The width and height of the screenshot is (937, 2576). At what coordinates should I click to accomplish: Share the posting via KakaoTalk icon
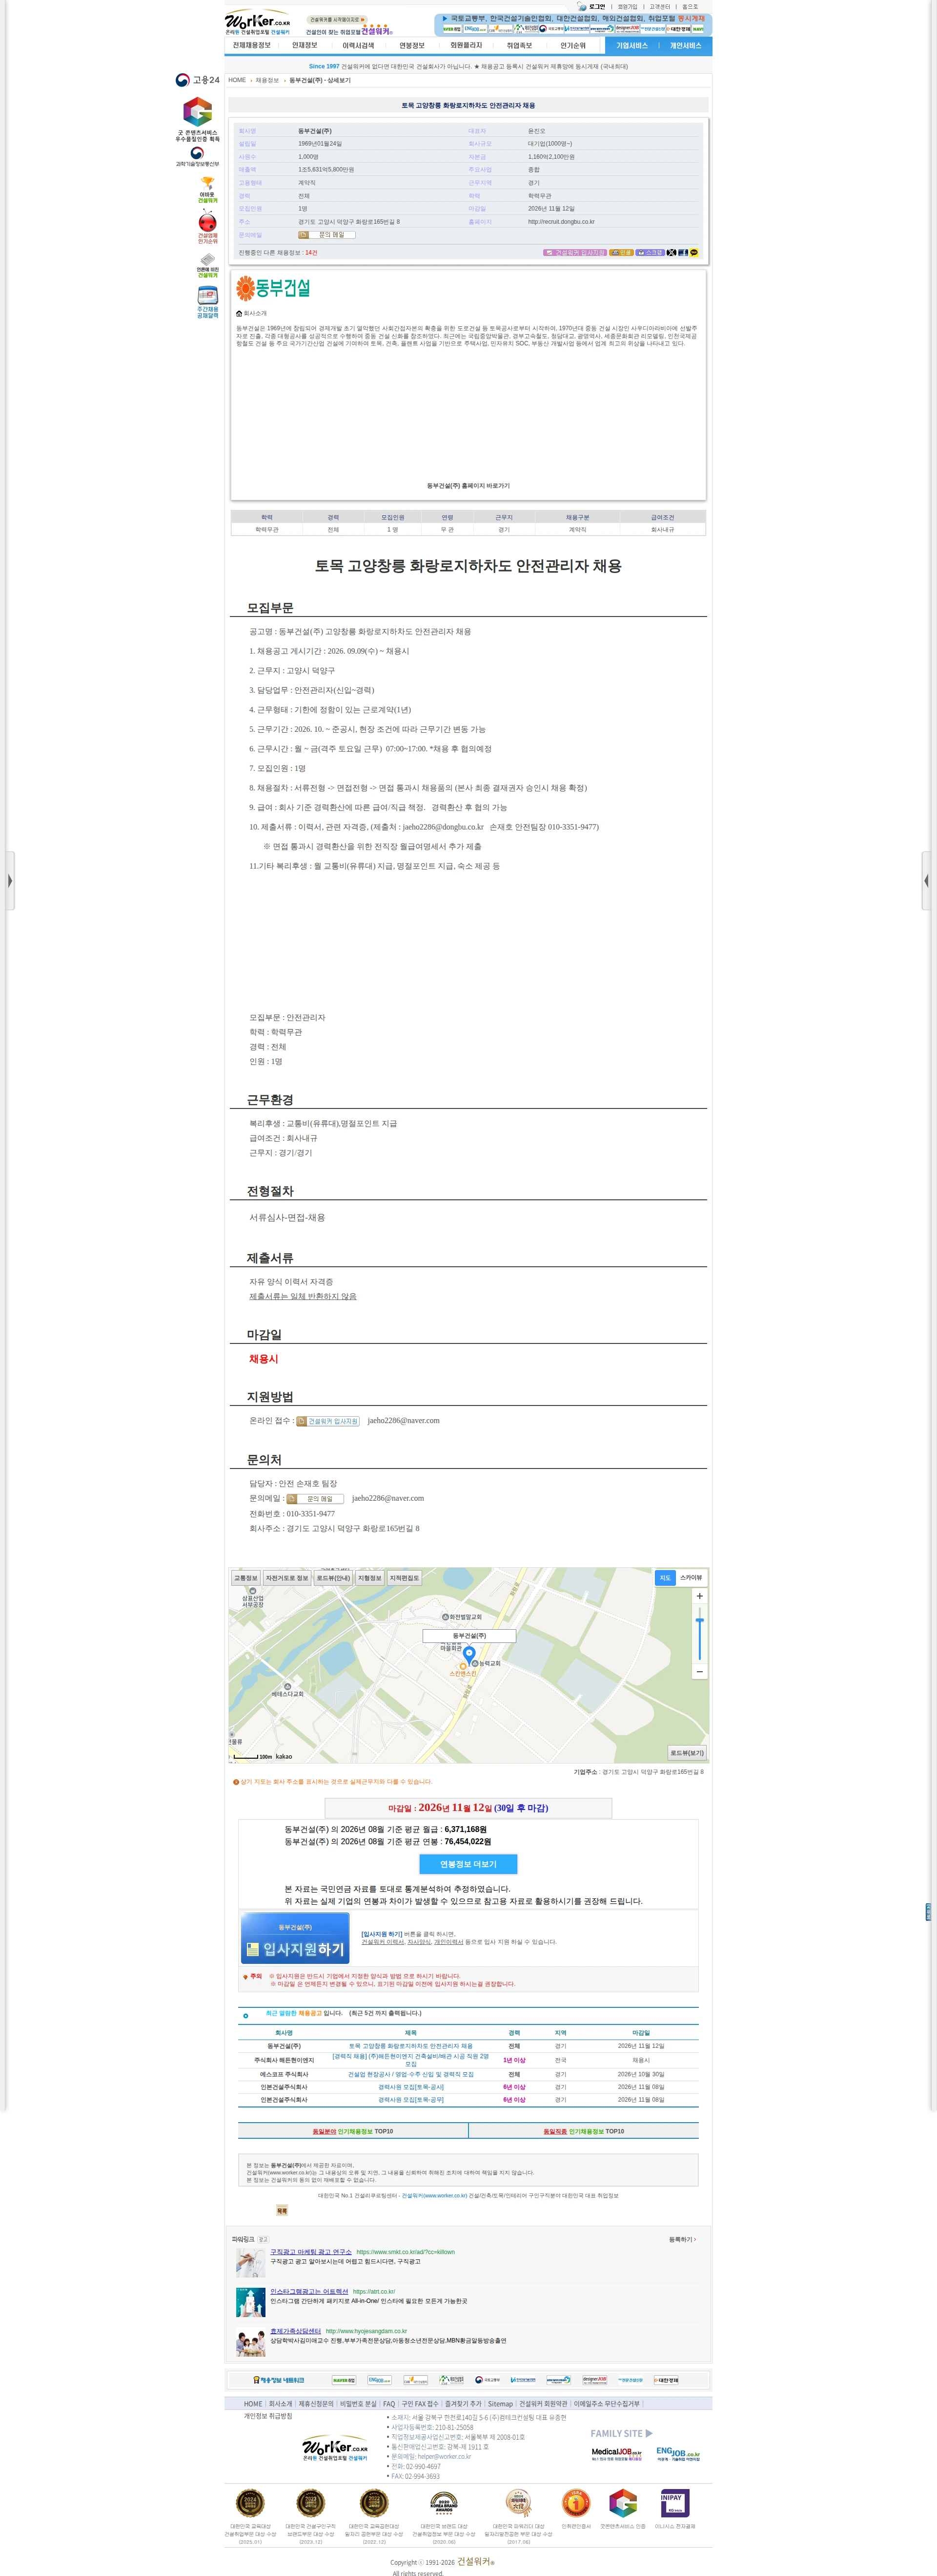click(693, 253)
